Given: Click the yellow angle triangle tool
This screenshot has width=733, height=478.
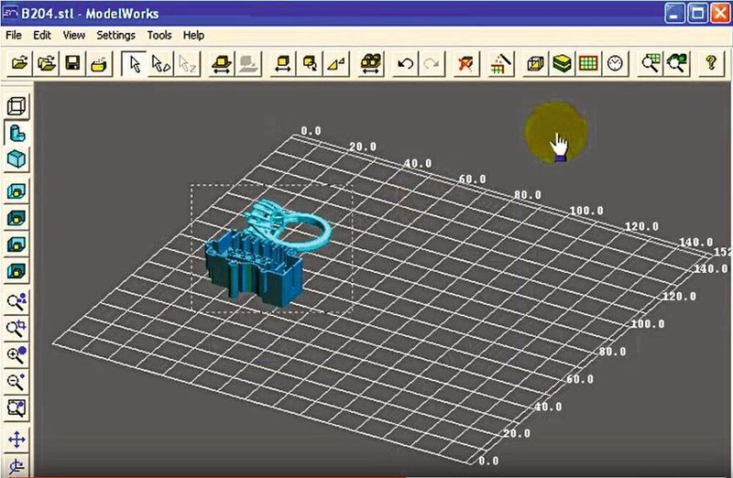Looking at the screenshot, I should click(x=336, y=63).
